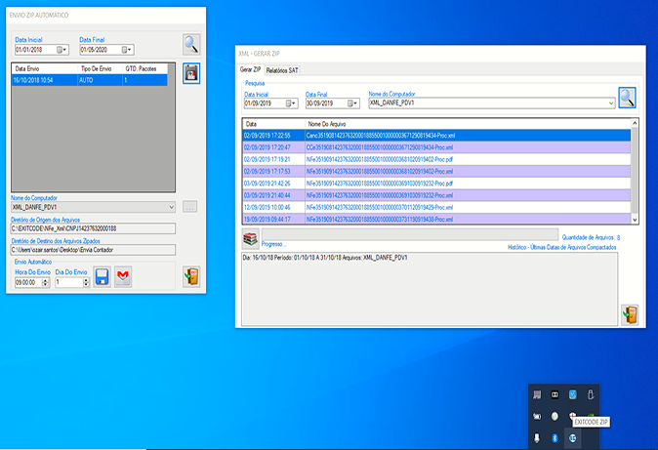The height and width of the screenshot is (450, 658).
Task: Click the Quantidade de Arquivos: 8 label
Action: pyautogui.click(x=591, y=237)
